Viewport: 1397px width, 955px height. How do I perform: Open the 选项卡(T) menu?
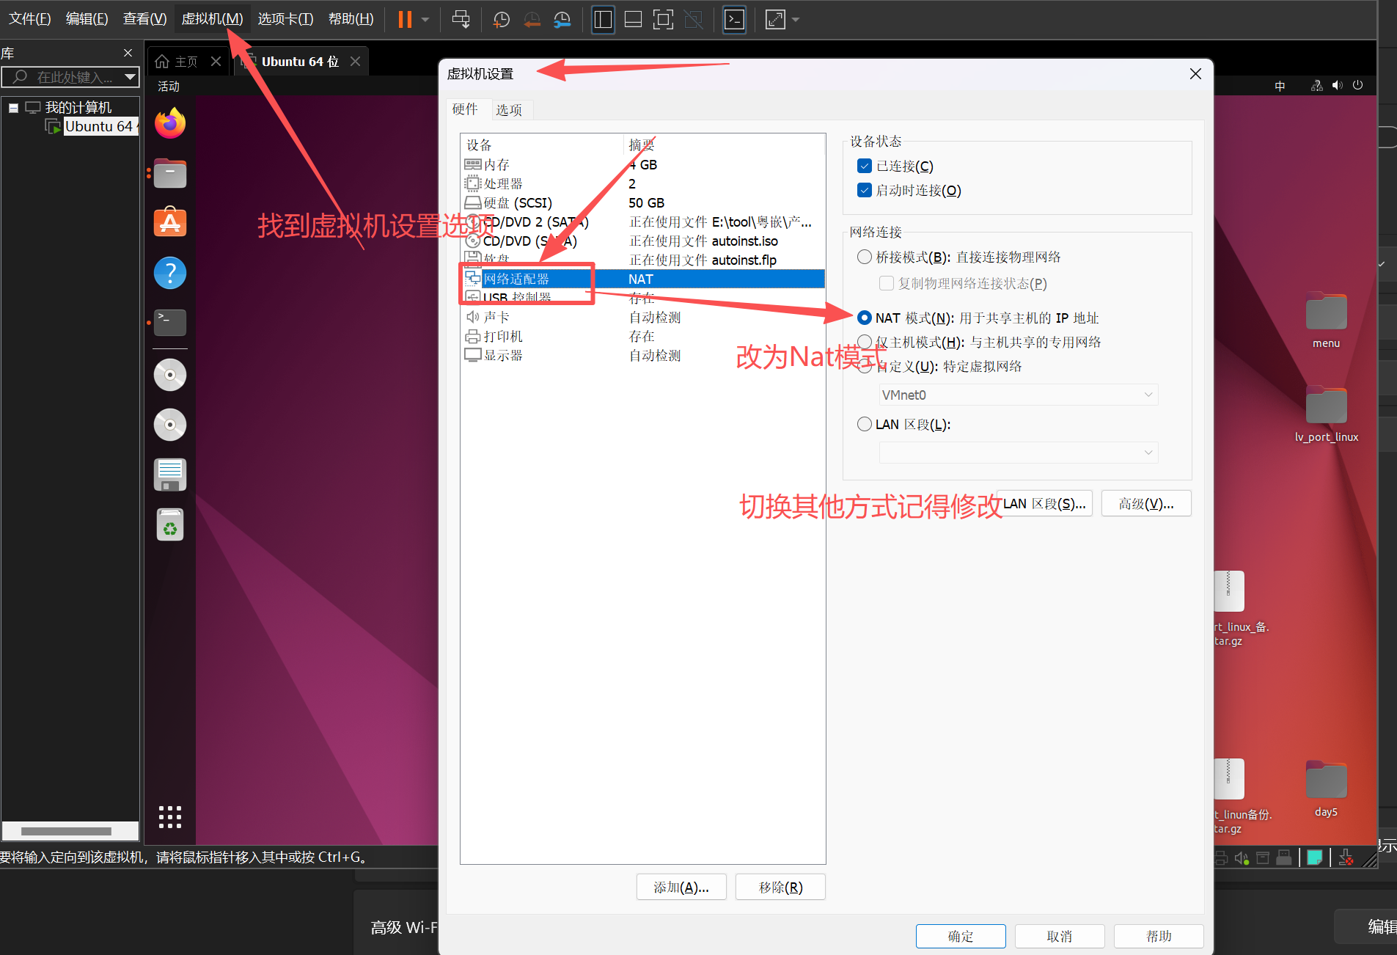click(285, 19)
